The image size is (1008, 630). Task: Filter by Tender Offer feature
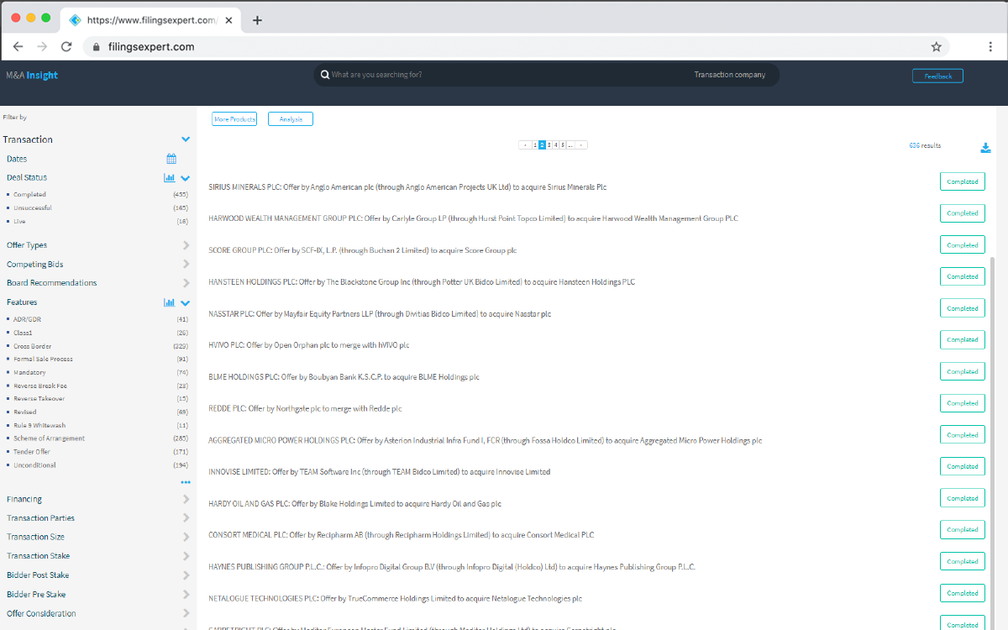[32, 452]
